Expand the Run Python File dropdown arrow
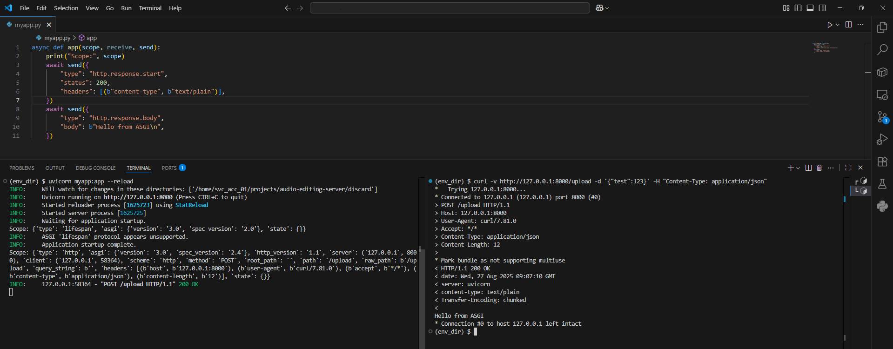Screen dimensions: 893x349 pos(838,25)
